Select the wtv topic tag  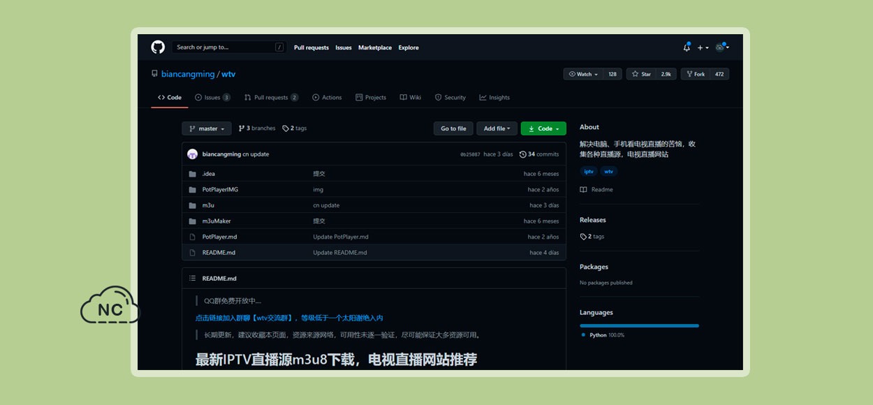tap(609, 171)
